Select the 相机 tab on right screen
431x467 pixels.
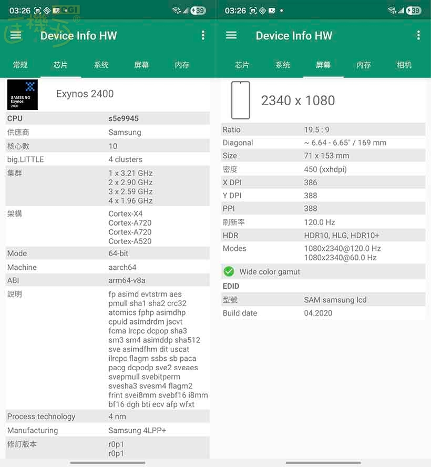(x=404, y=65)
